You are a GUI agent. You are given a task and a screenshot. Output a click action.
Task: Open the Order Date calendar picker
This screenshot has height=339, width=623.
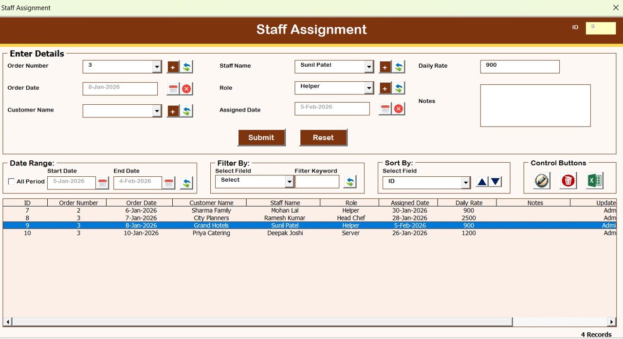tap(173, 89)
